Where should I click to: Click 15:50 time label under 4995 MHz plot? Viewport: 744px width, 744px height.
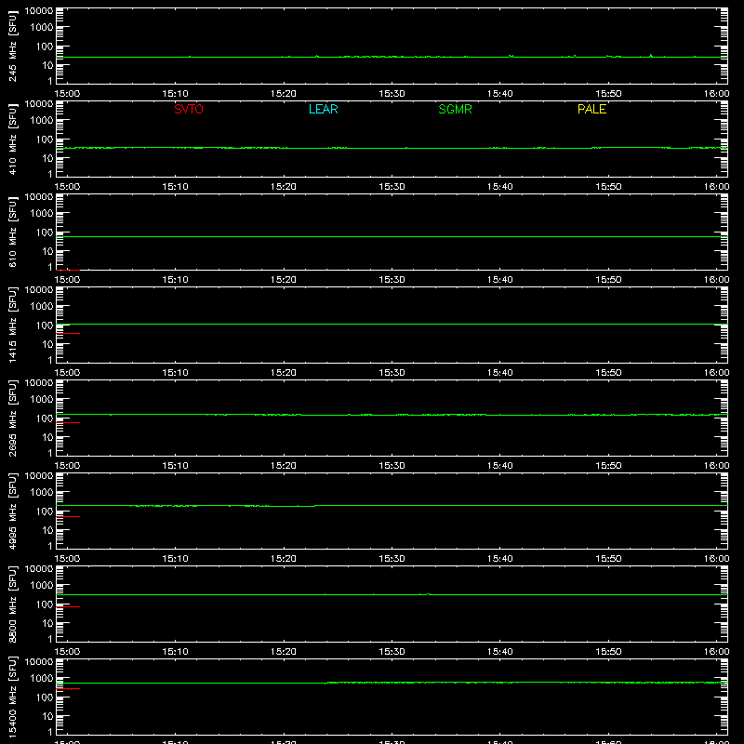pyautogui.click(x=608, y=559)
